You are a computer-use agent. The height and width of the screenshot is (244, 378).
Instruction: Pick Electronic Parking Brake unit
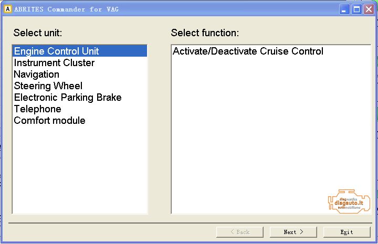pyautogui.click(x=67, y=98)
